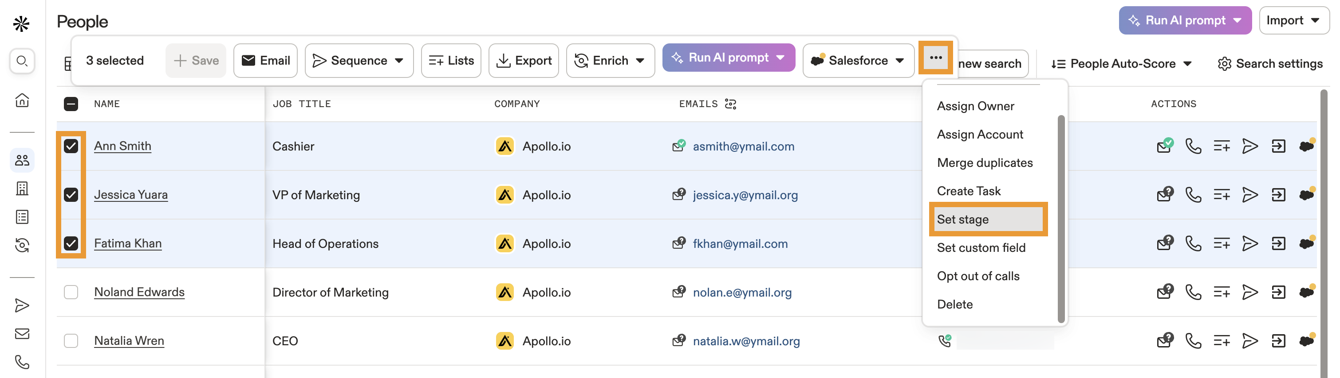Click access email icon for Noland Edwards

[1165, 292]
